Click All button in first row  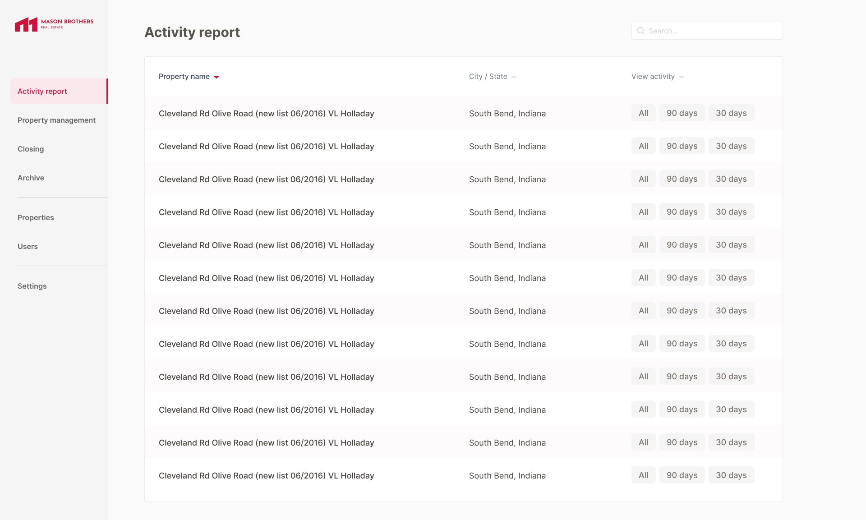point(643,113)
